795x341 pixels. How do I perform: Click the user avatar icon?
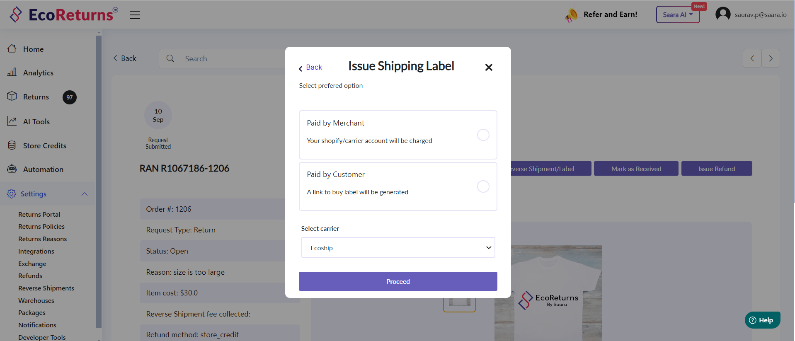[723, 15]
